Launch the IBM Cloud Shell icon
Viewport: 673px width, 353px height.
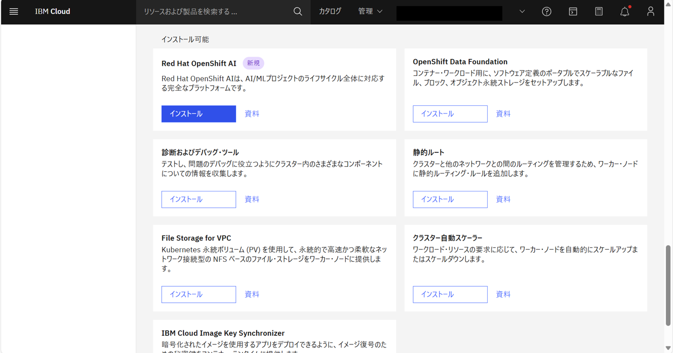coord(573,11)
